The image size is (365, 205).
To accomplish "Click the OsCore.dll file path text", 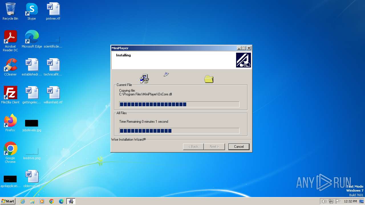I will click(x=145, y=94).
